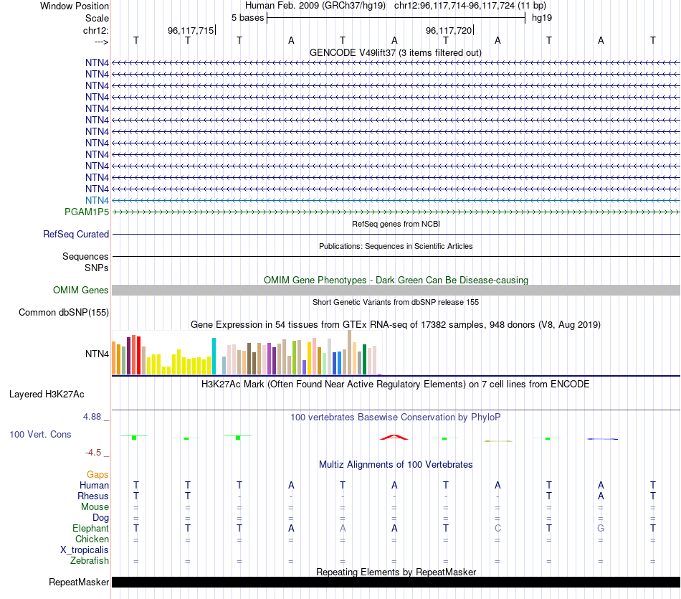Click the cyan bar in GTEx chart
The image size is (681, 599).
pyautogui.click(x=214, y=356)
